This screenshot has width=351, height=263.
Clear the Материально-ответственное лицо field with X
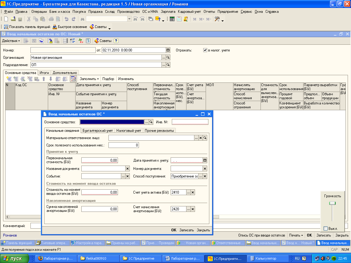point(200,138)
